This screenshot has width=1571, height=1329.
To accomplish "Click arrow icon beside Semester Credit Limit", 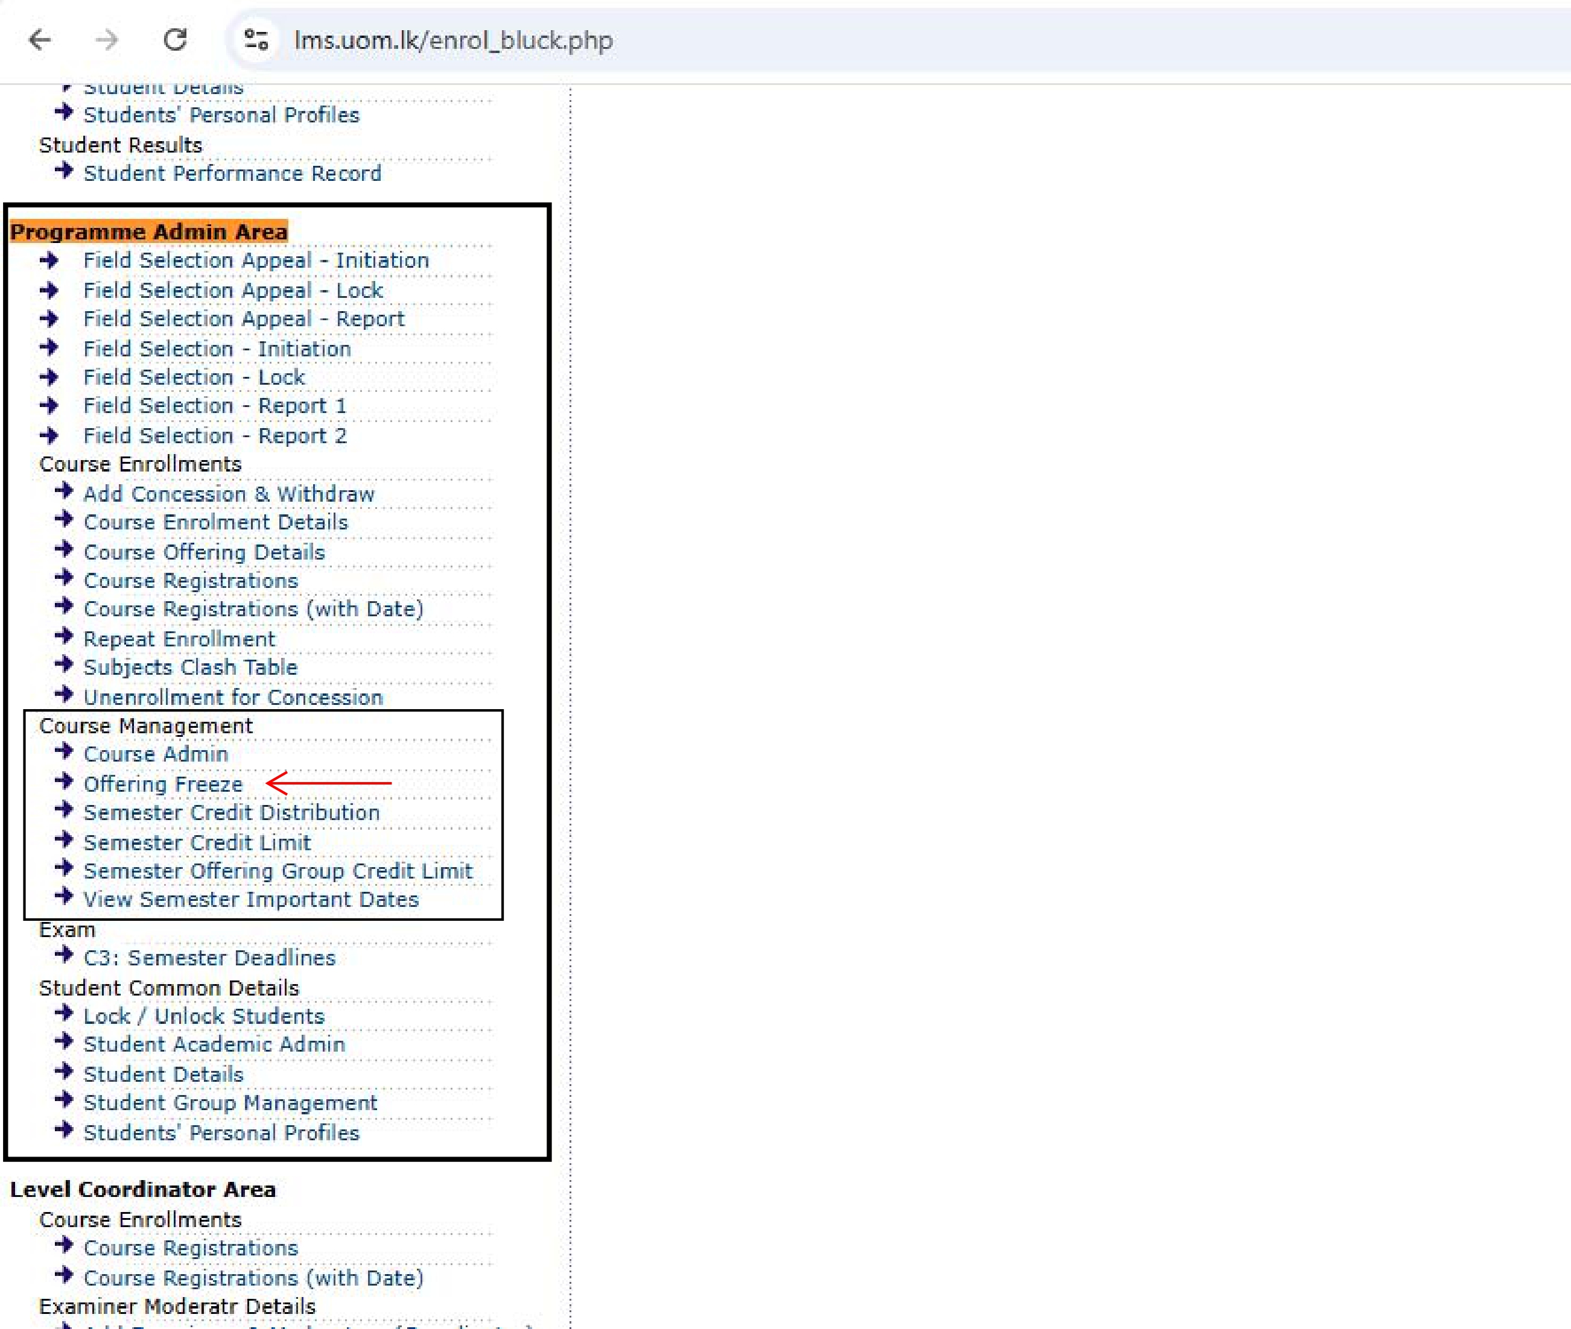I will pos(64,839).
